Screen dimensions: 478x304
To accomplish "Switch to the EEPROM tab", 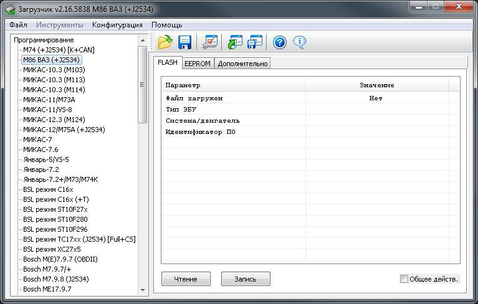I will pos(198,64).
